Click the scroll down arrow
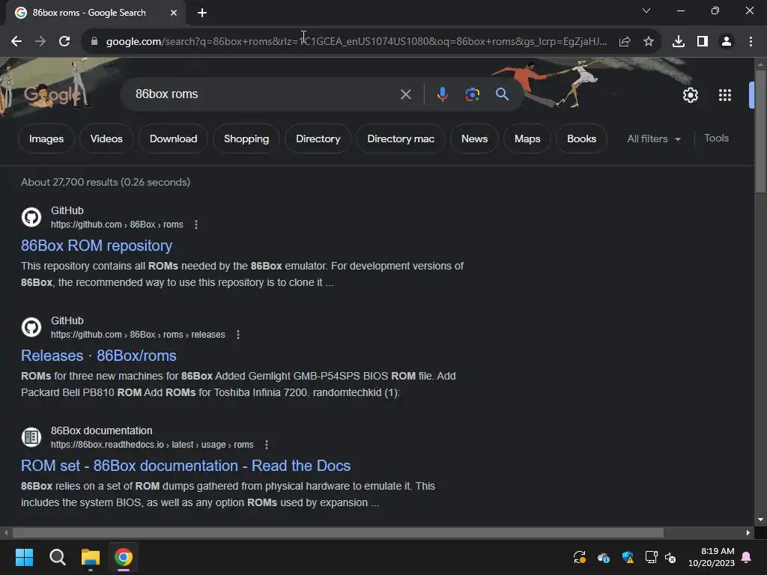This screenshot has width=767, height=575. (760, 520)
